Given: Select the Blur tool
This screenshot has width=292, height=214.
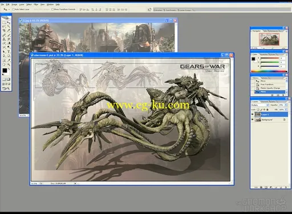Looking at the screenshot, I should 4,47.
